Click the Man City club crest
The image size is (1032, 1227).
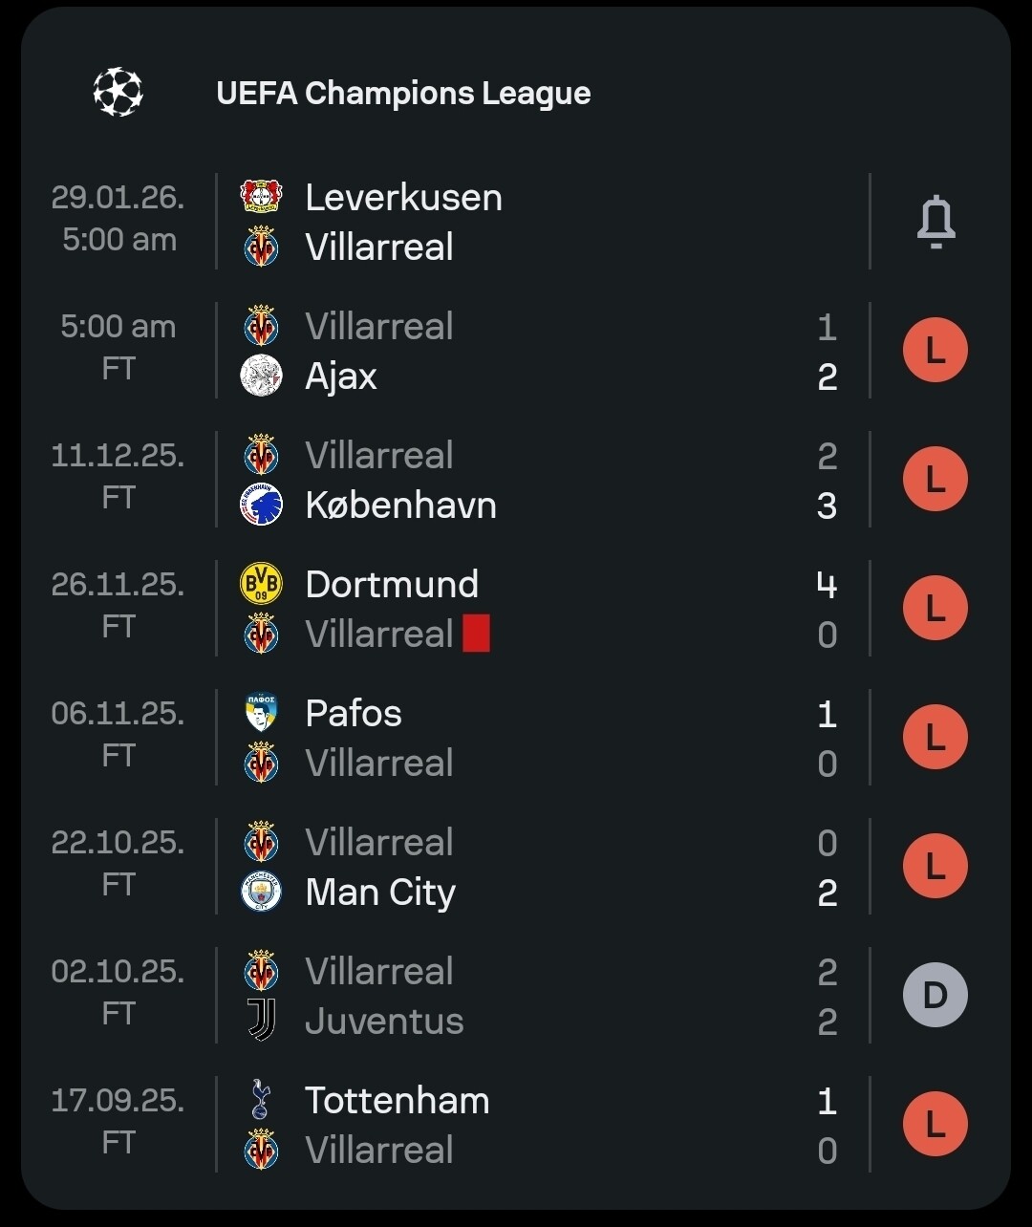(x=261, y=892)
